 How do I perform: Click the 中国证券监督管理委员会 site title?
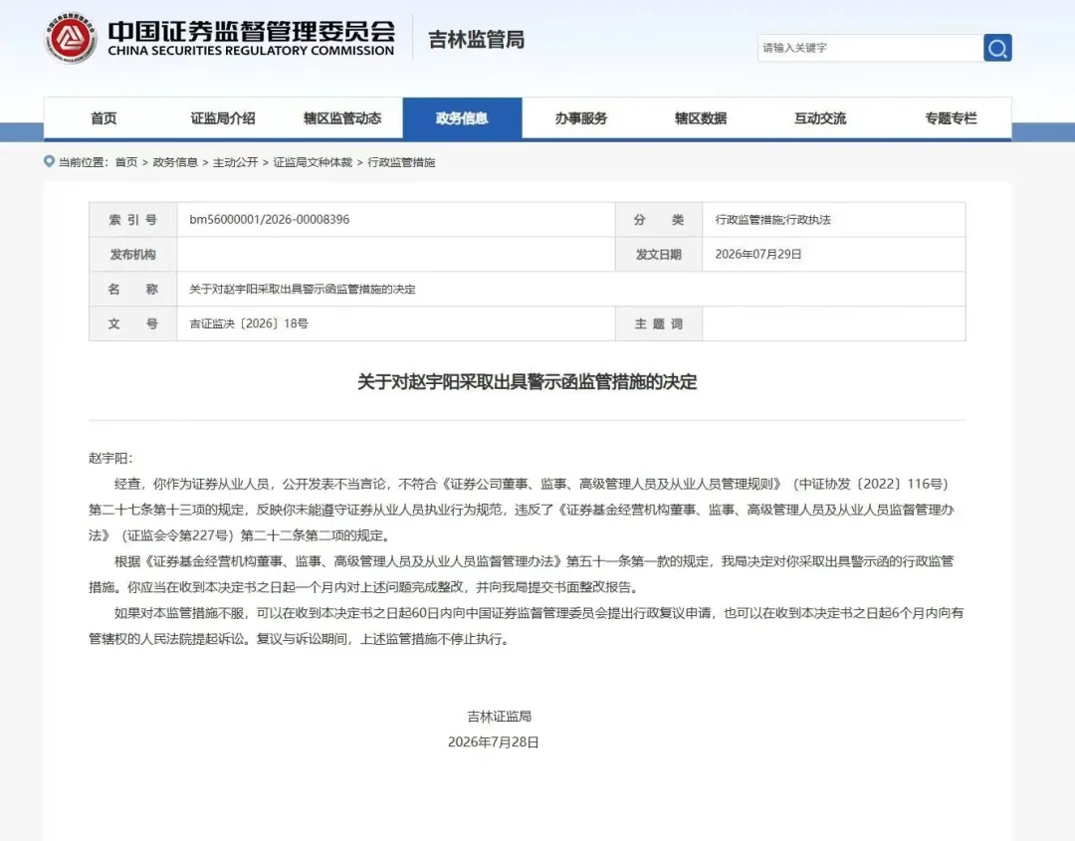click(251, 32)
